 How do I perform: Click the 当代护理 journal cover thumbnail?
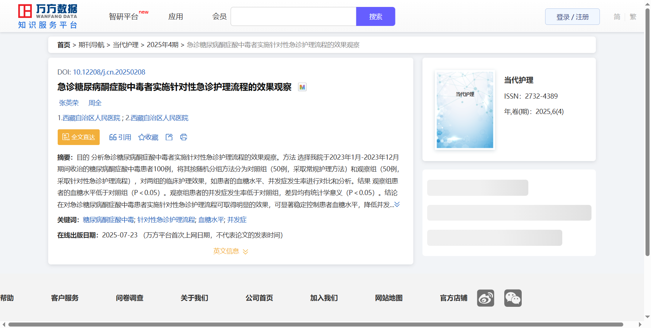click(465, 110)
